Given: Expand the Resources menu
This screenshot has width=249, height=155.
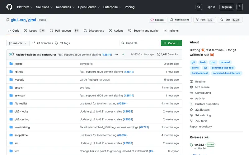Looking at the screenshot, I should click(x=65, y=7).
